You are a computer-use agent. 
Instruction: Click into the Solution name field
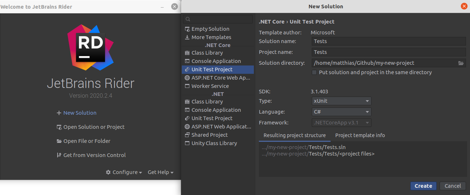(389, 41)
